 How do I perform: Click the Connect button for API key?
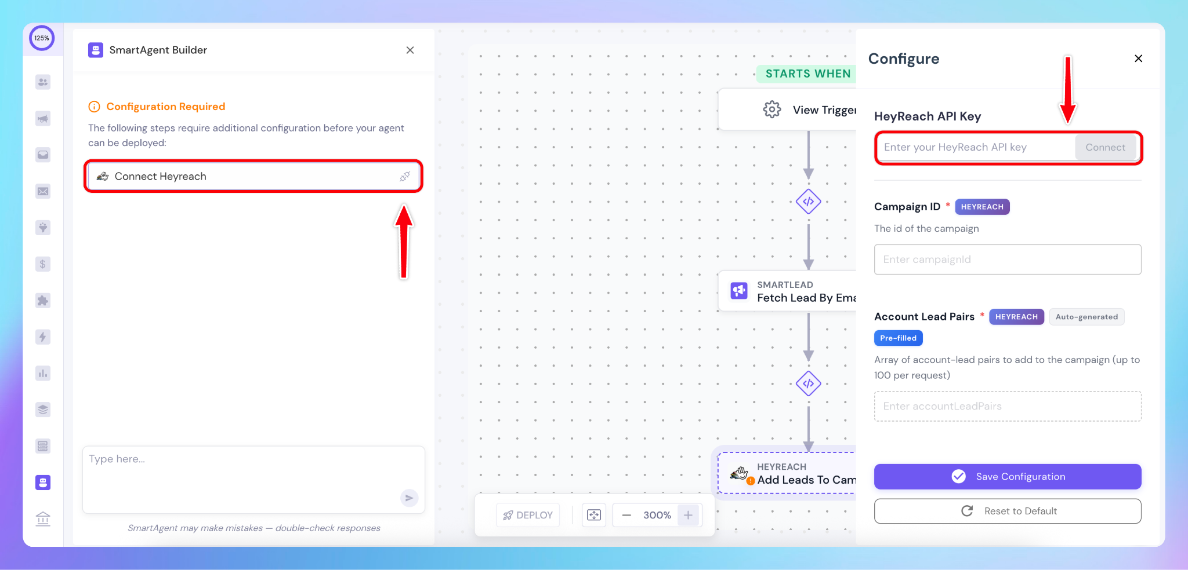tap(1105, 148)
